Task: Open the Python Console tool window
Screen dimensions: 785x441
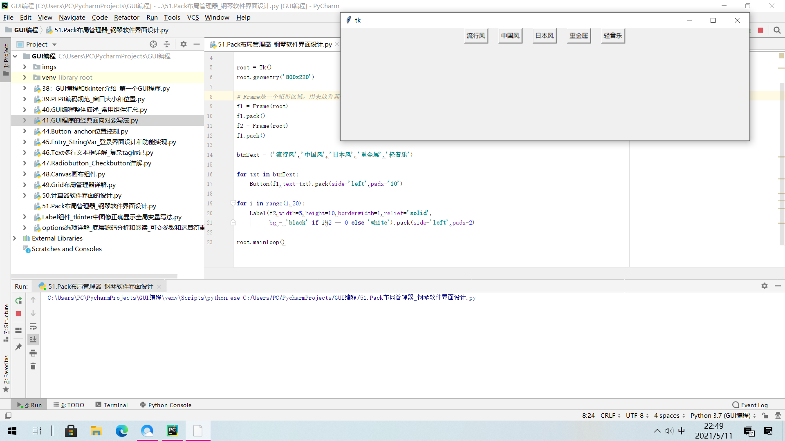Action: (166, 405)
